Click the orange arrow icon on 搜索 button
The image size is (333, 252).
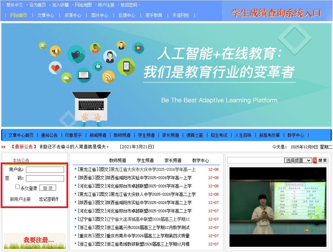[x=315, y=160]
